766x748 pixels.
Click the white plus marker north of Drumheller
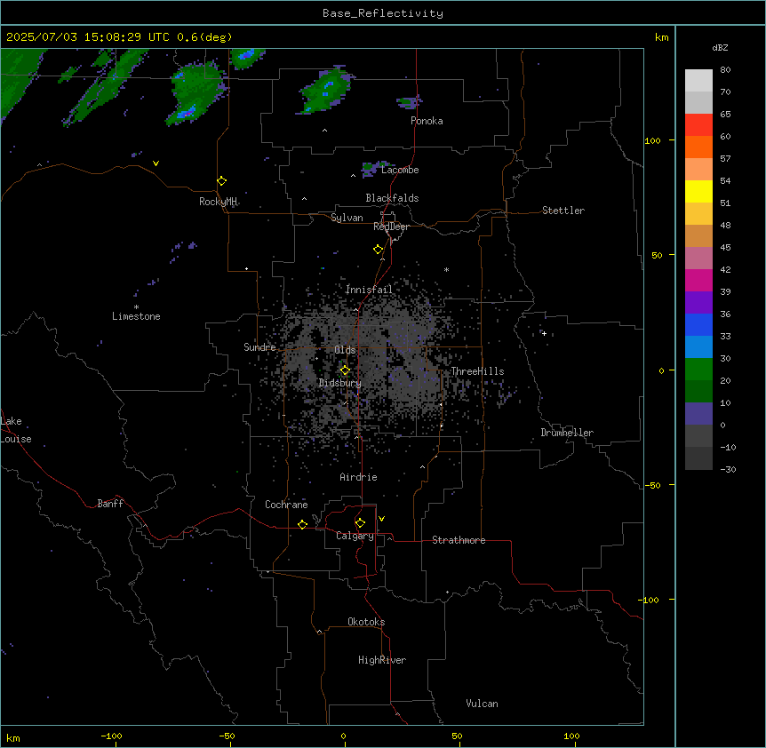(544, 333)
